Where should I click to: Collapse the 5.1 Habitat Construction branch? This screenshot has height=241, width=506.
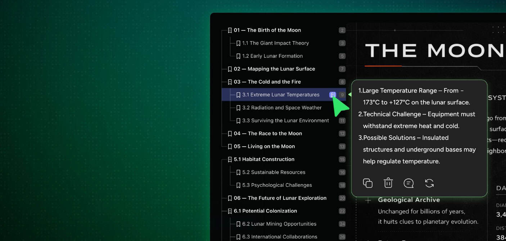(x=230, y=159)
